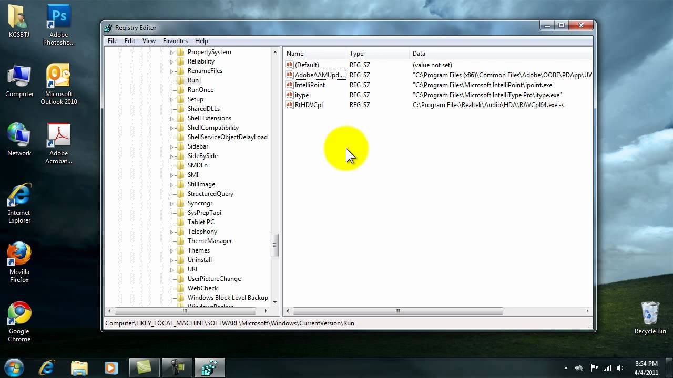This screenshot has width=673, height=378.
Task: Open the Network desktop icon
Action: click(x=19, y=140)
